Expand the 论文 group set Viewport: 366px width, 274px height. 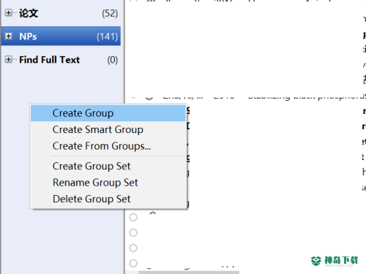tap(9, 12)
